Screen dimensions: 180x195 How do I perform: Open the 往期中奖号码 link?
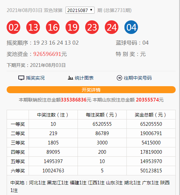[138, 78]
